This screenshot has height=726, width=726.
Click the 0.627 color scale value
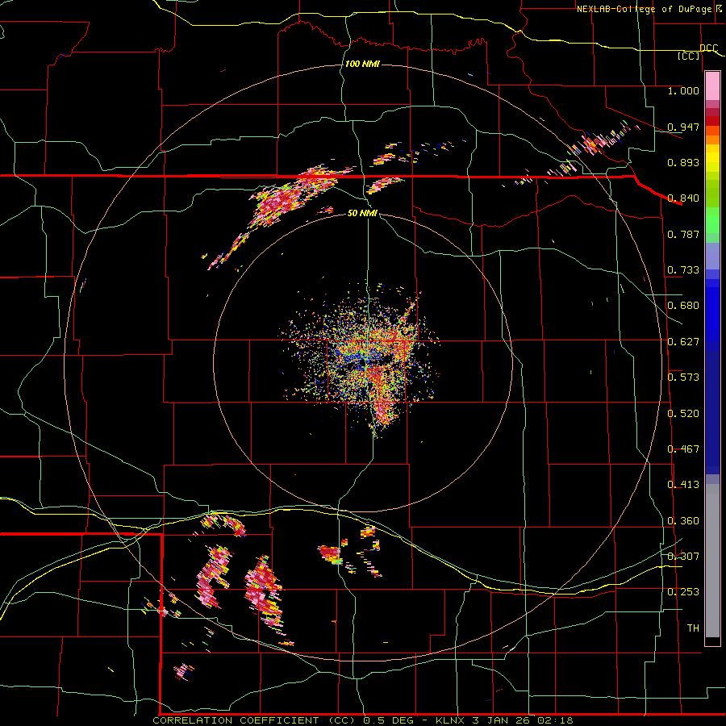[x=683, y=342]
